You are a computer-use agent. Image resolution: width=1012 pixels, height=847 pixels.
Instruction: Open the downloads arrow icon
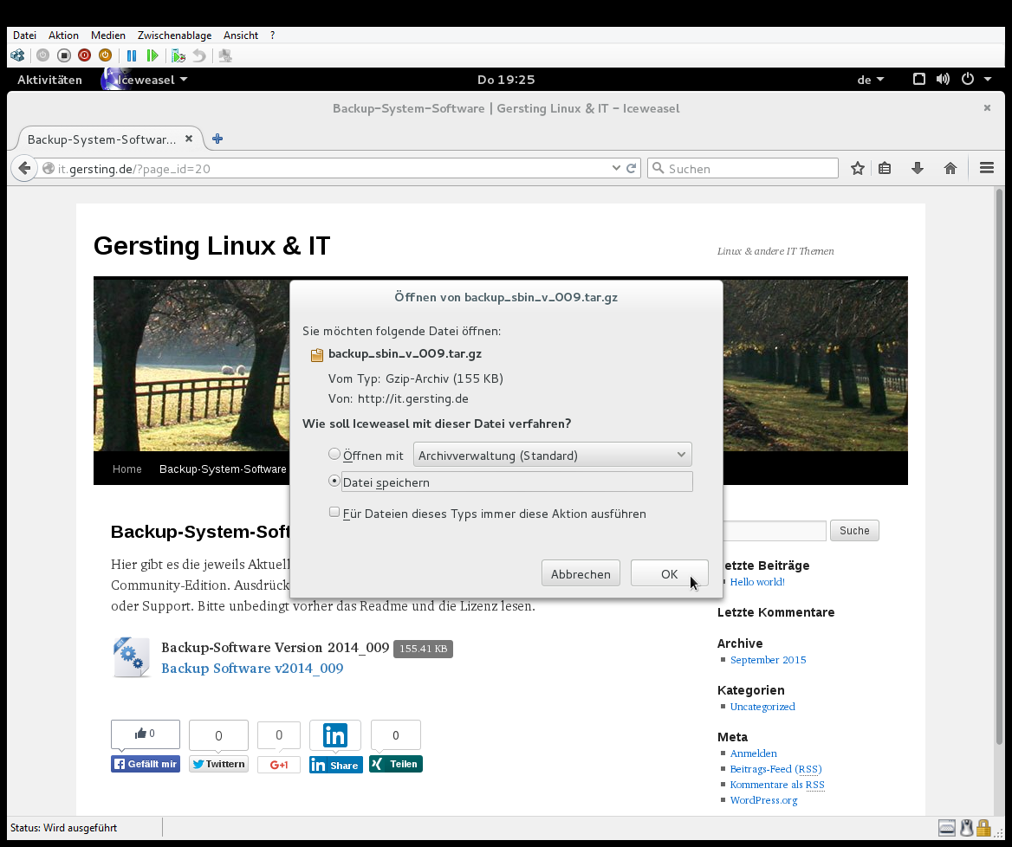coord(917,168)
